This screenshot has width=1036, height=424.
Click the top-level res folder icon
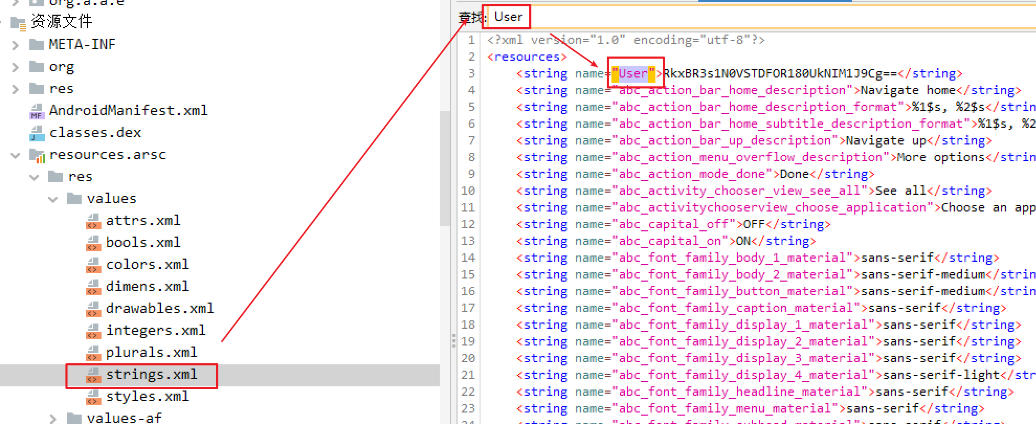click(x=37, y=88)
